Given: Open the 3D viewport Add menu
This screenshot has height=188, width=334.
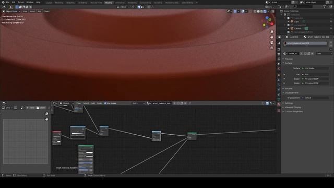Looking at the screenshot, I should coord(40,11).
